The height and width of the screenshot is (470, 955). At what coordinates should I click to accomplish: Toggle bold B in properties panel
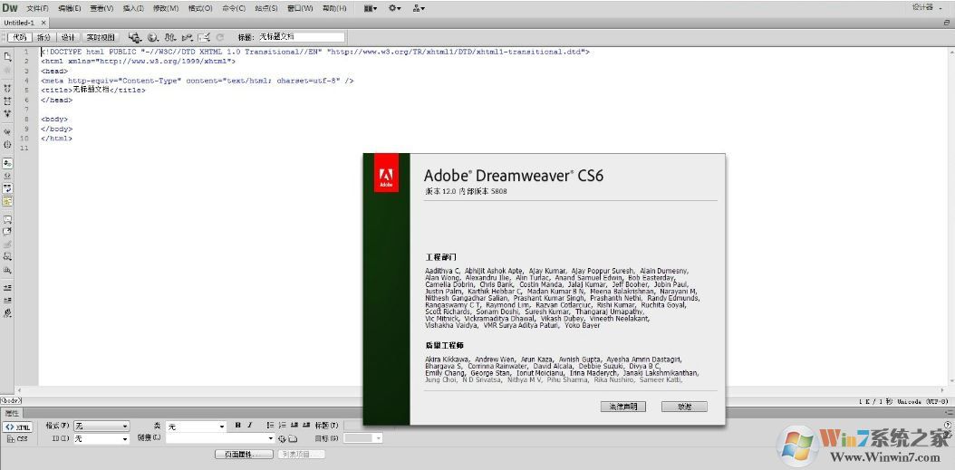click(238, 426)
